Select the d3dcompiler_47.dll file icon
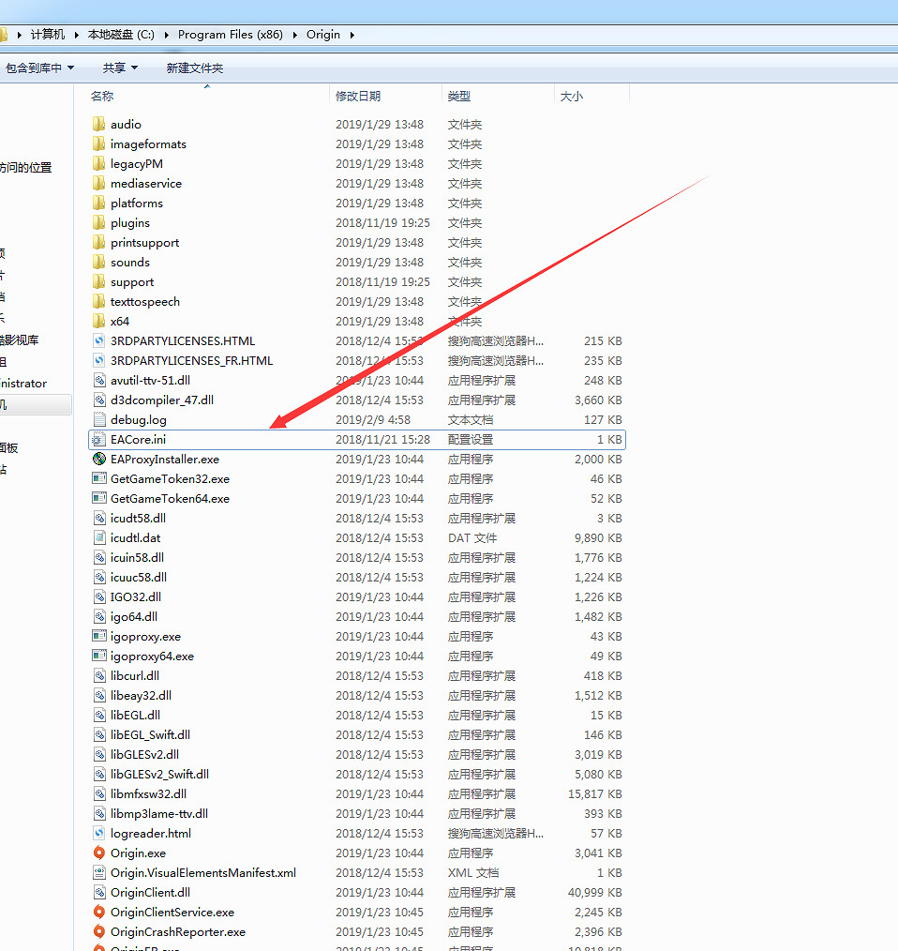Screen dimensions: 898x951 [x=99, y=400]
